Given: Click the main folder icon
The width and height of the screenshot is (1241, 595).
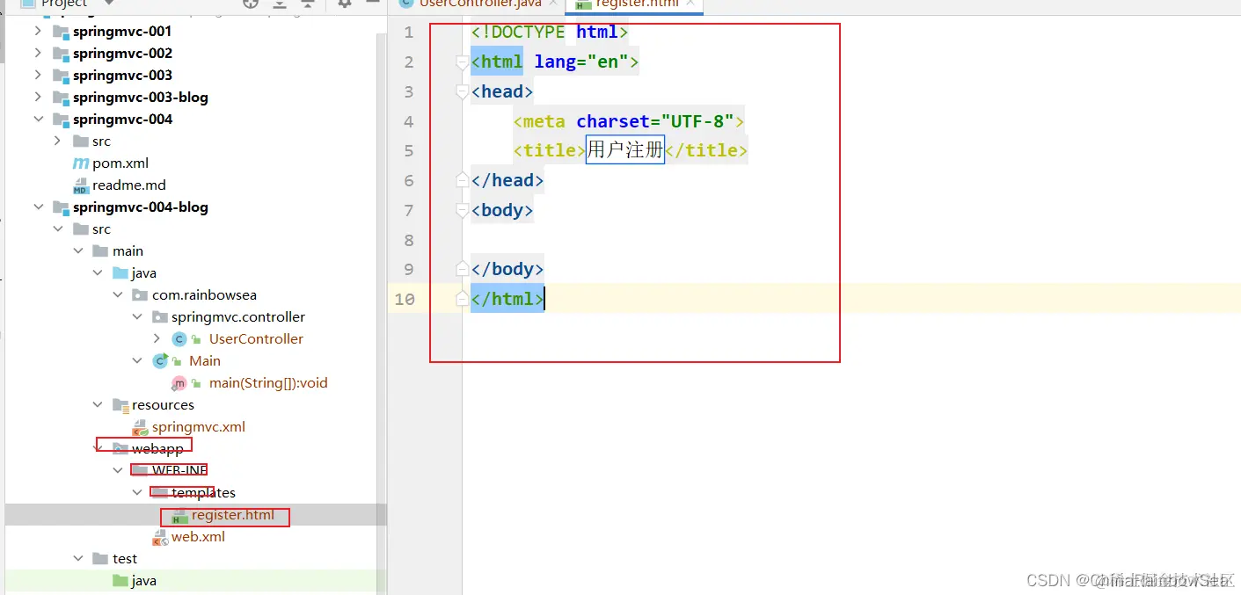Looking at the screenshot, I should pos(101,250).
